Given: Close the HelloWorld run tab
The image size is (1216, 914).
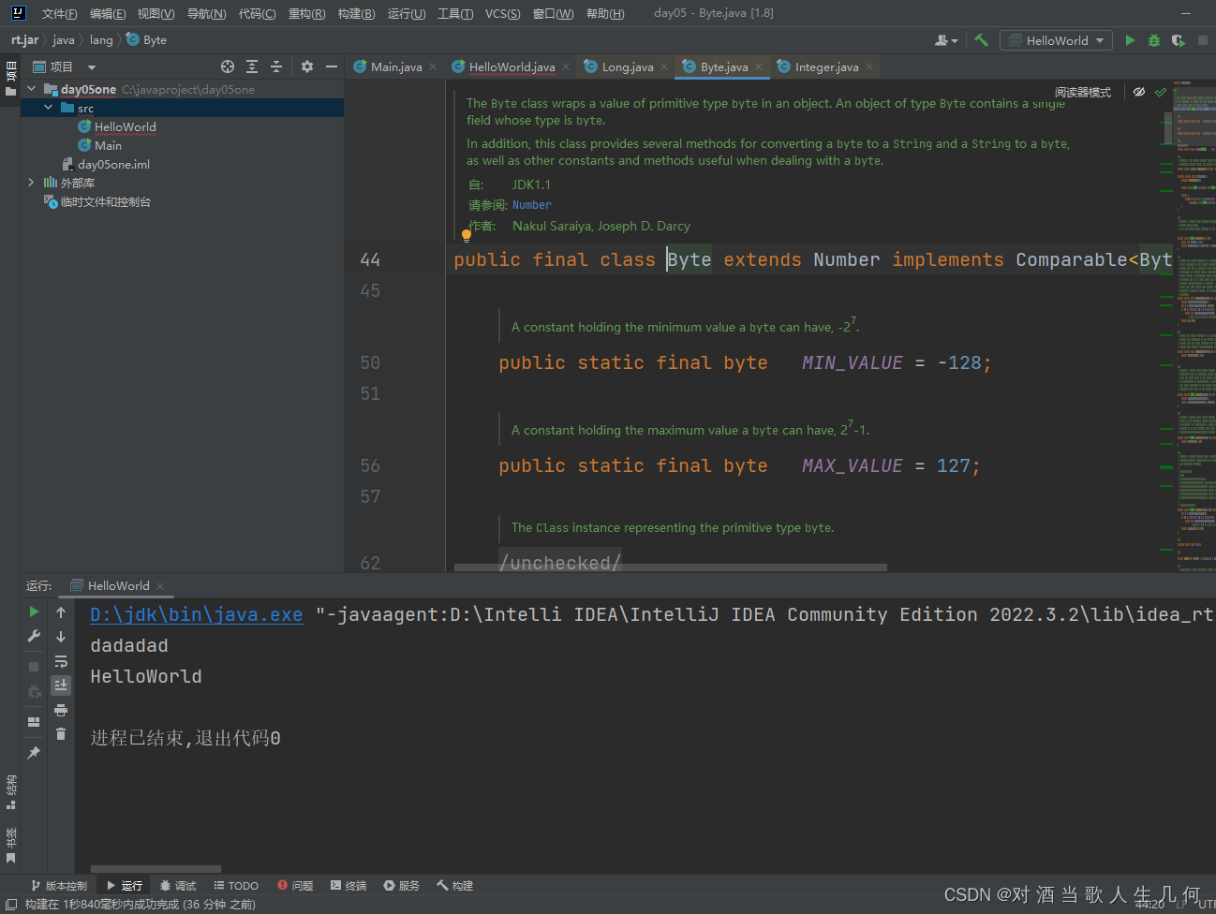Looking at the screenshot, I should (x=160, y=586).
